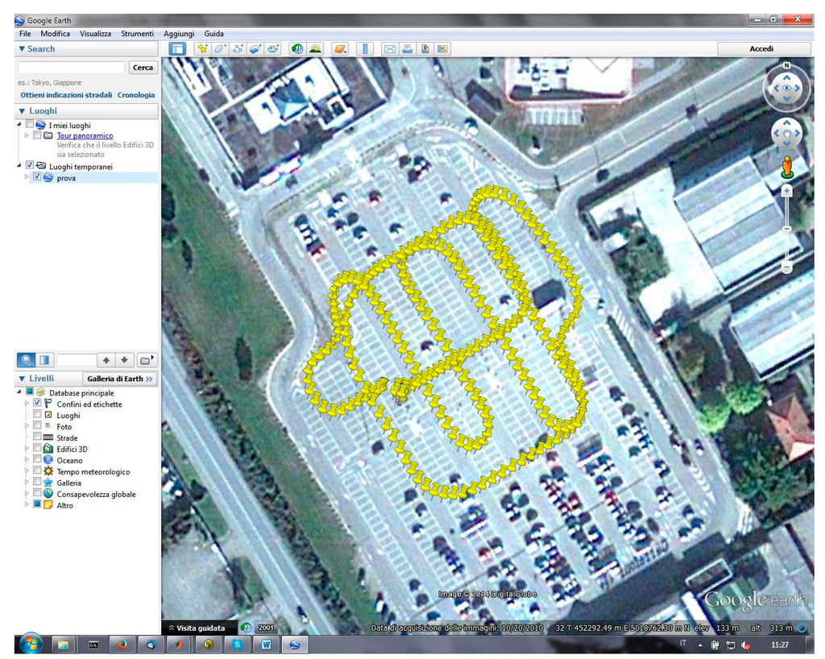Open the Strumenti menu
Viewport: 825px width, 659px height.
pyautogui.click(x=137, y=34)
